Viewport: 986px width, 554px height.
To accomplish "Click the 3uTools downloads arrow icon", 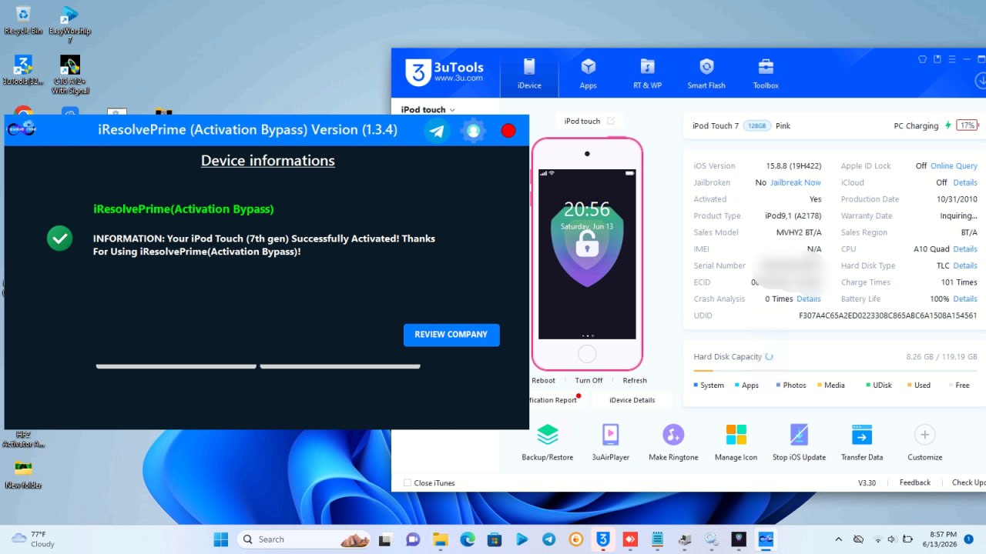I will point(981,80).
